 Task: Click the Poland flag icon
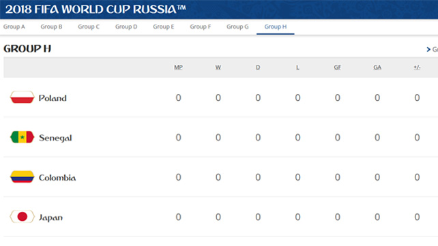click(22, 97)
